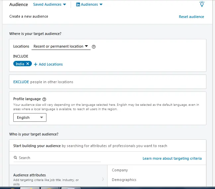Remove the India location chip via its X

click(28, 64)
